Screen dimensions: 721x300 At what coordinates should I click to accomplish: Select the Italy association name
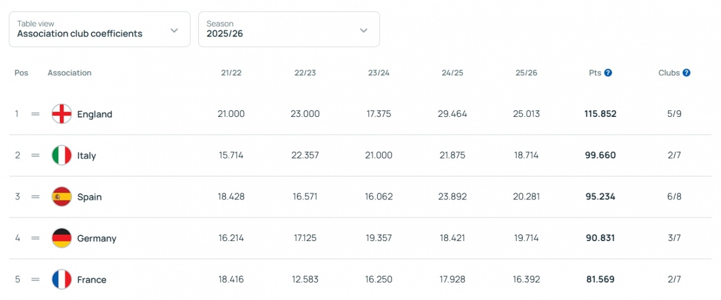coord(87,156)
